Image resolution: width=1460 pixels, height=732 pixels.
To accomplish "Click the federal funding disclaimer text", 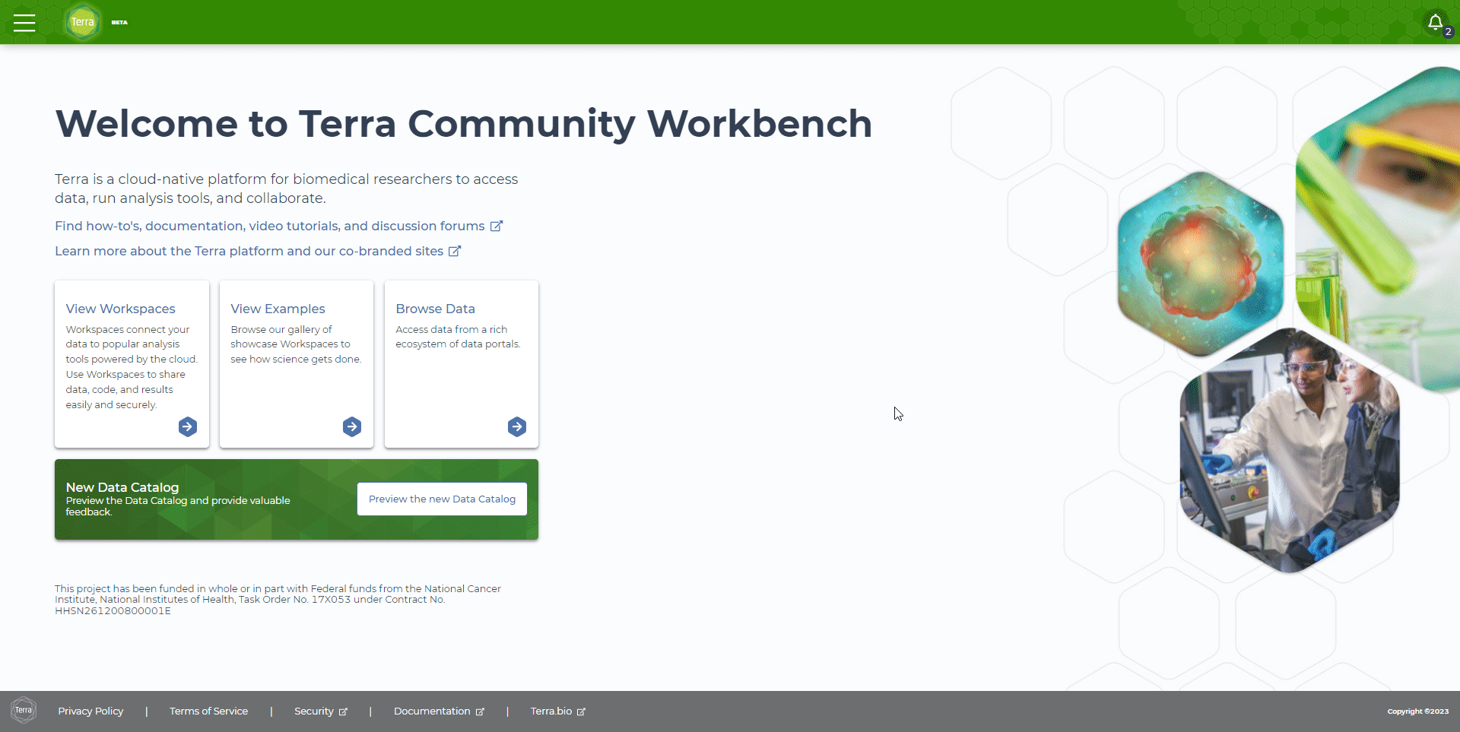I will tap(278, 600).
